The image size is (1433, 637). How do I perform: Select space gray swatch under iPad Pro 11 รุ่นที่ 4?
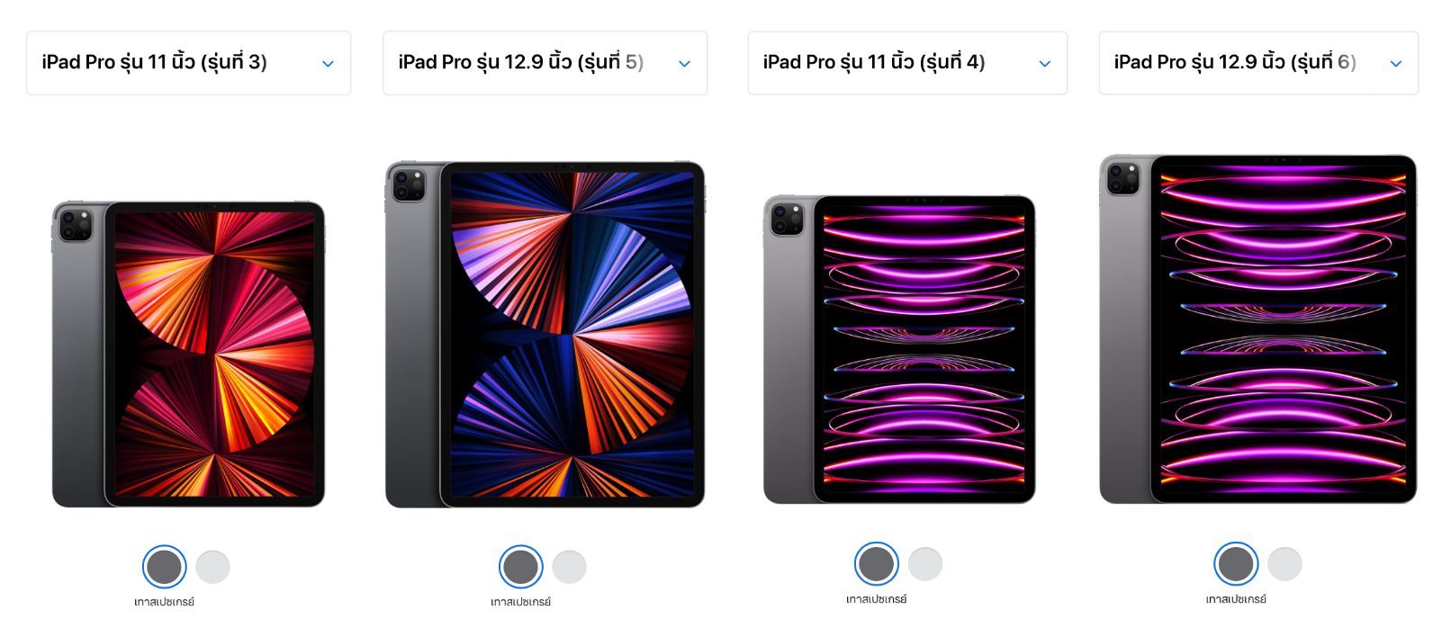click(876, 564)
